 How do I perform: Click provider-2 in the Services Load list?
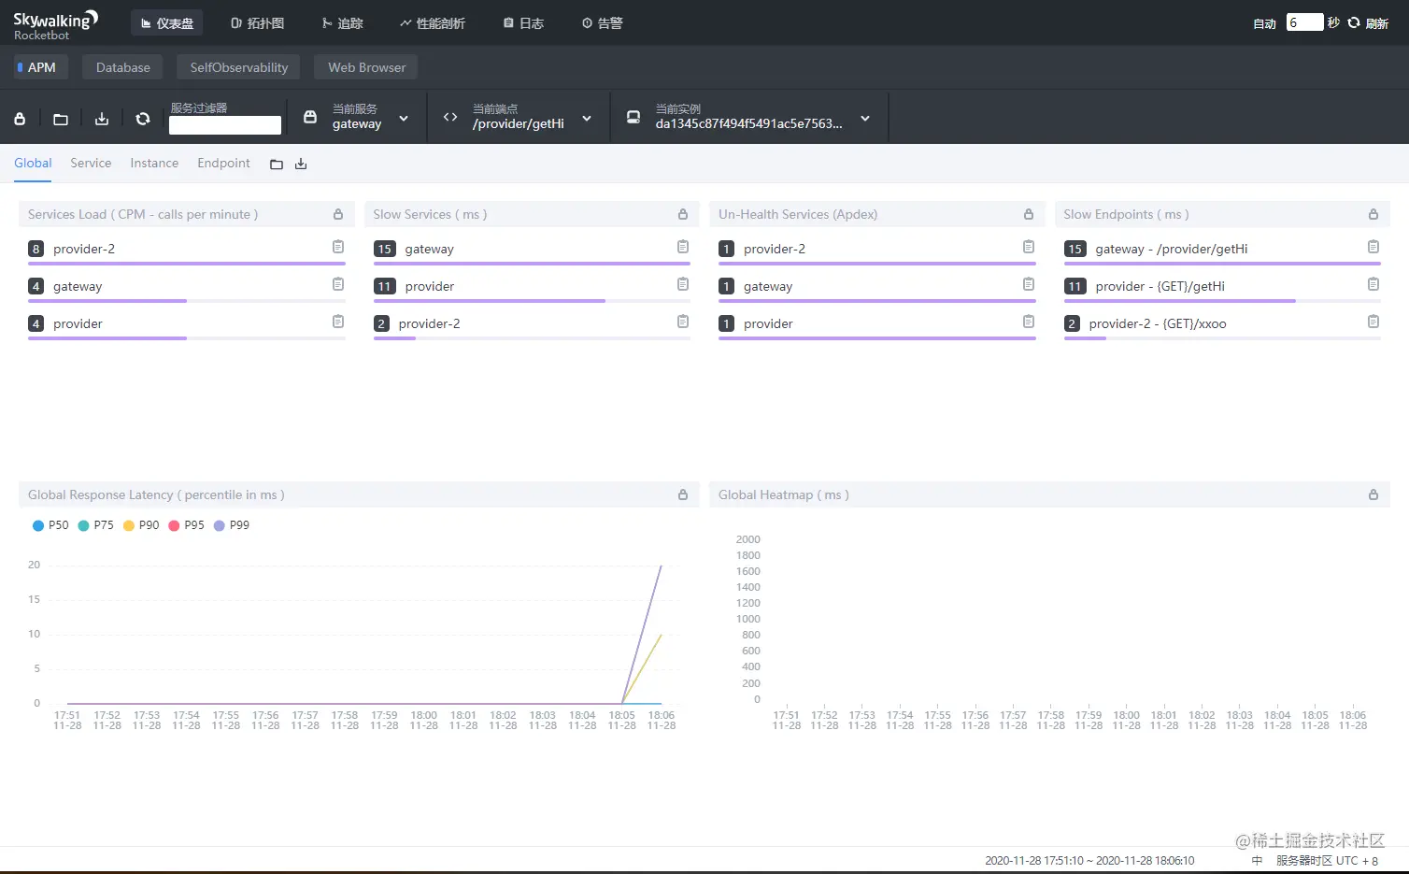point(84,249)
